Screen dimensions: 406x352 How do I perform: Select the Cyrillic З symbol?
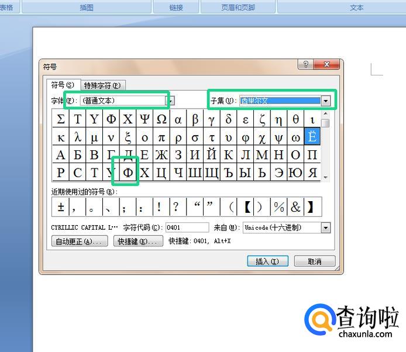click(x=178, y=154)
